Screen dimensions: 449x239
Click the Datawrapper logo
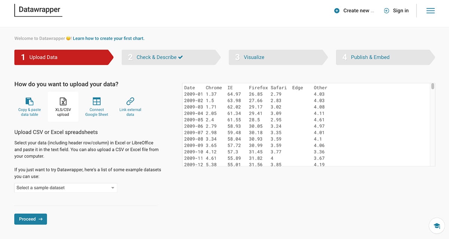(38, 10)
